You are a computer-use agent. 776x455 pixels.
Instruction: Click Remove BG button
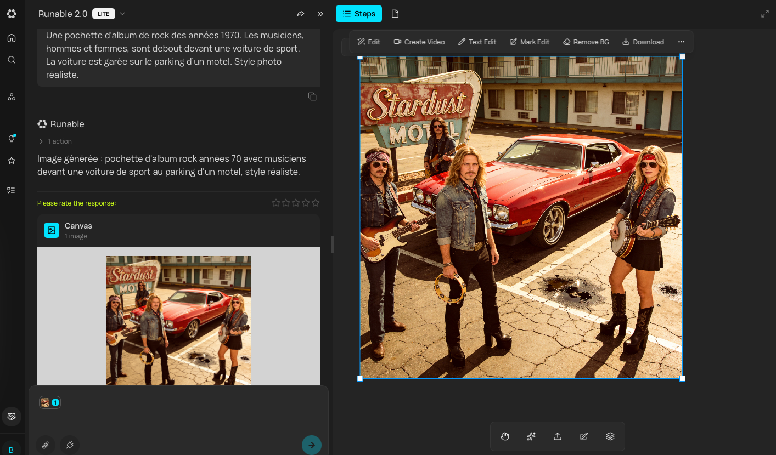click(586, 42)
